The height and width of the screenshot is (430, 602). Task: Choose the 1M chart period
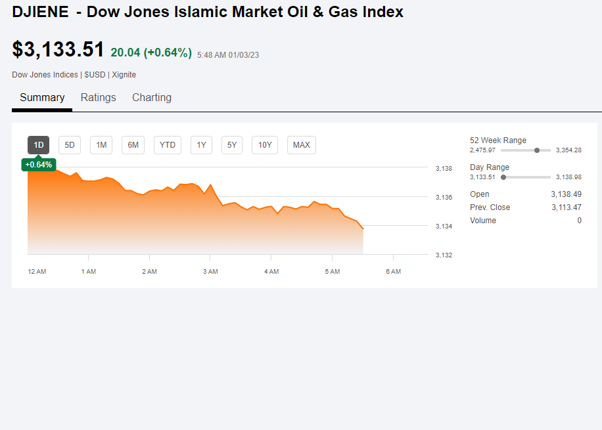point(101,144)
